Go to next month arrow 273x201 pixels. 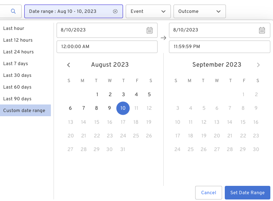tap(258, 65)
